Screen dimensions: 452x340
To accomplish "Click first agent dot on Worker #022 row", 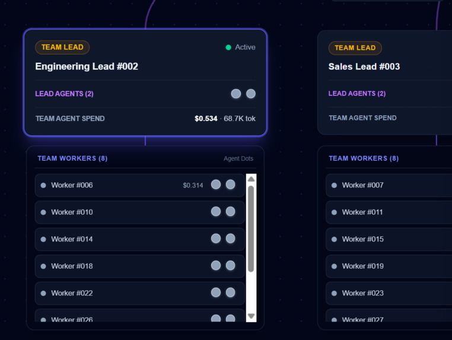I will (x=216, y=293).
